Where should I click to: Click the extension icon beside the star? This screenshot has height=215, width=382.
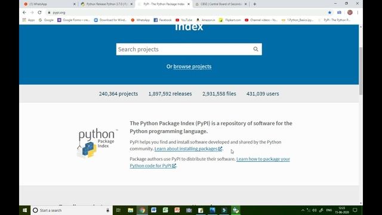339,13
